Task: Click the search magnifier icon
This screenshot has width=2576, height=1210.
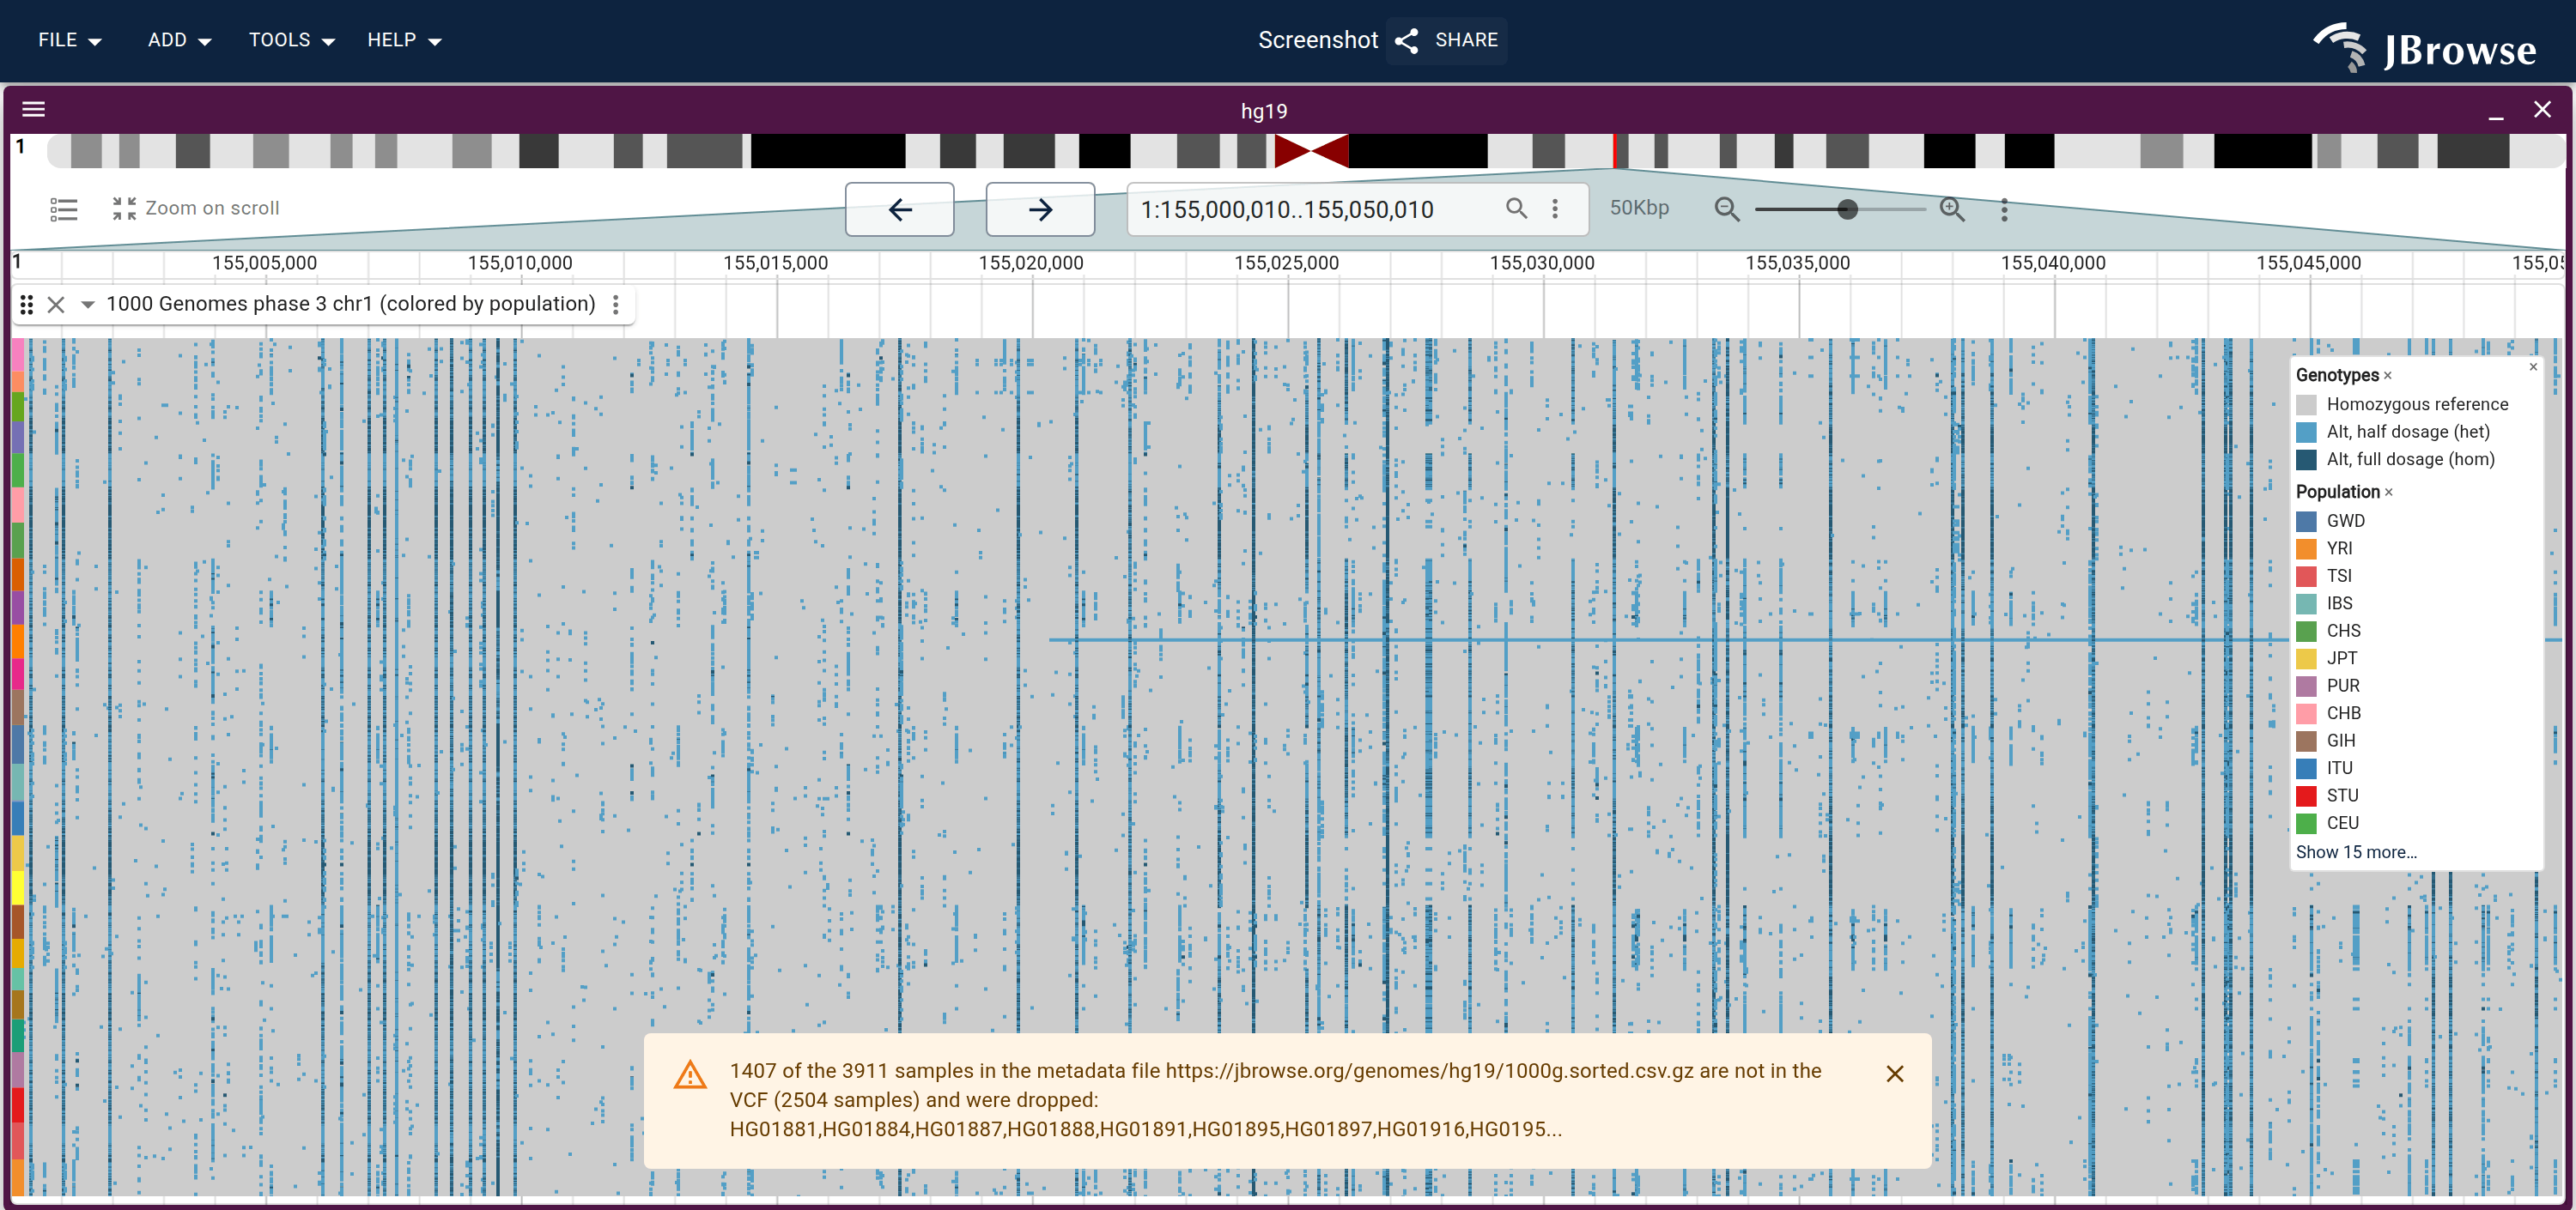Action: 1517,208
